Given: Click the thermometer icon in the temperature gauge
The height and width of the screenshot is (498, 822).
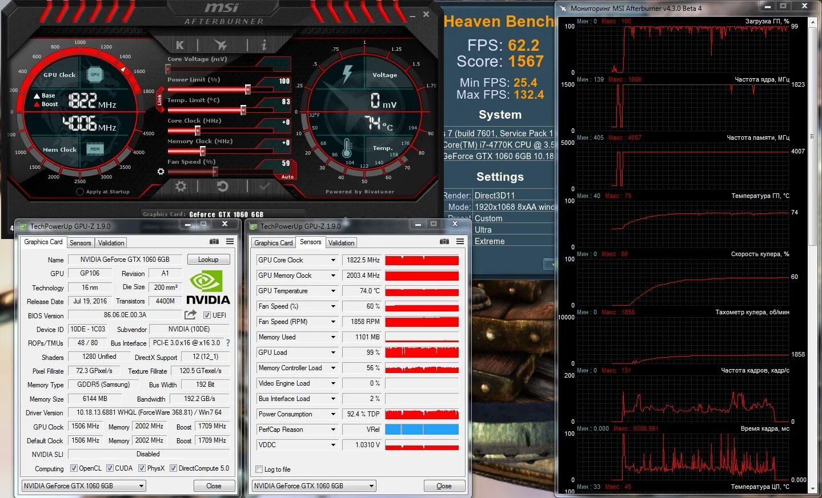Looking at the screenshot, I should pos(347,149).
